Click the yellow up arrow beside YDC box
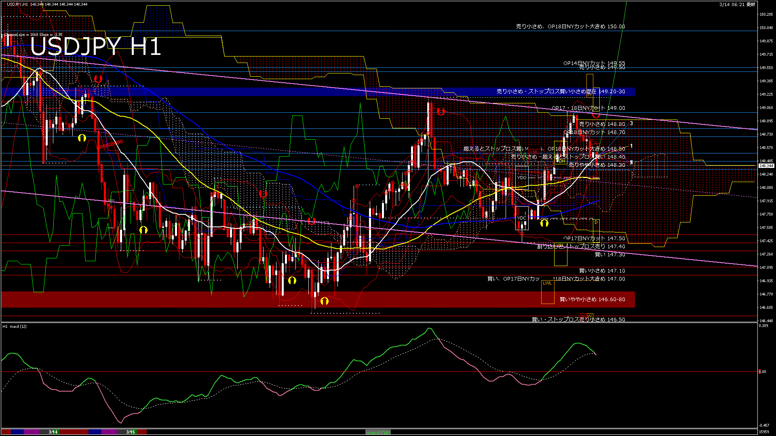 (x=544, y=223)
